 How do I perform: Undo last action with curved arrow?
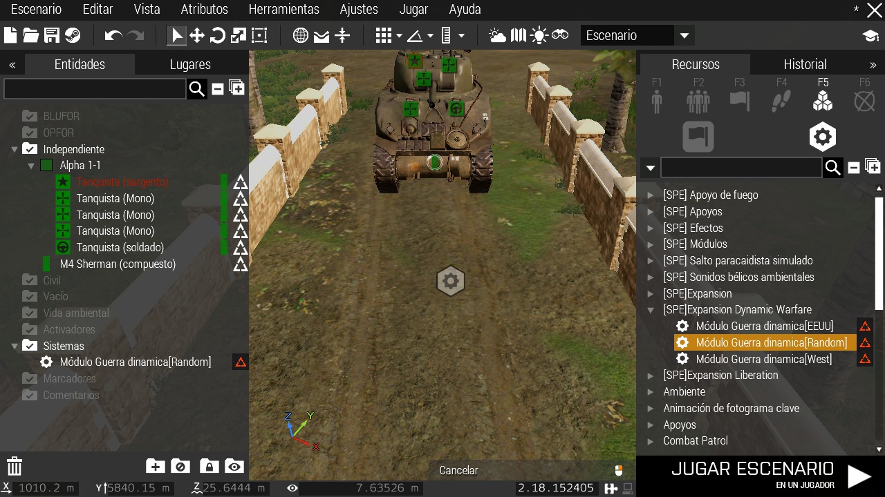[x=113, y=35]
